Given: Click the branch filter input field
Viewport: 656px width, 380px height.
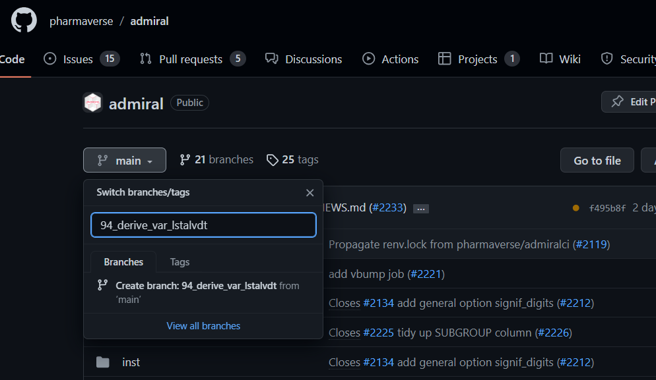Looking at the screenshot, I should [203, 225].
